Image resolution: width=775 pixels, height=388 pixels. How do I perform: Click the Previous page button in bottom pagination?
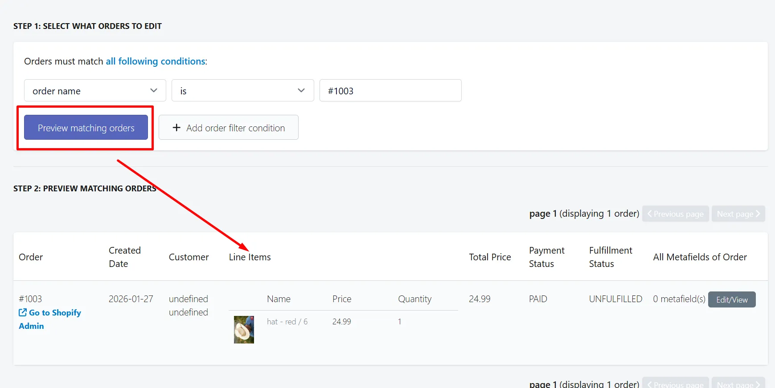(x=676, y=383)
